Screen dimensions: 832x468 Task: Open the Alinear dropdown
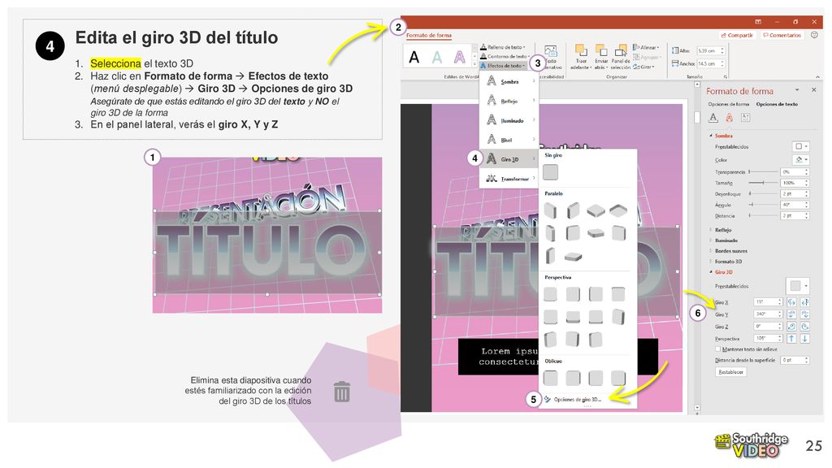coord(646,47)
